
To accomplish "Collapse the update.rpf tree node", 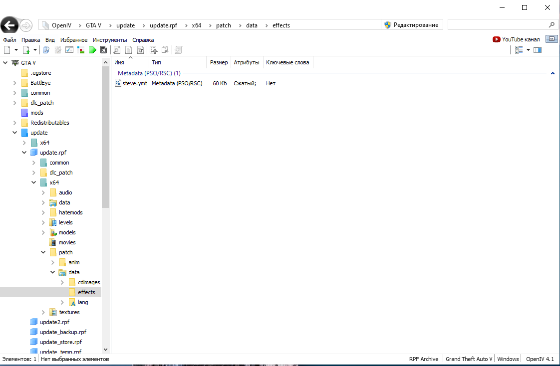I will click(24, 153).
